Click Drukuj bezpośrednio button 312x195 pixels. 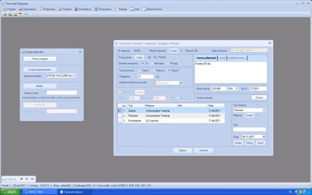[x=40, y=70]
